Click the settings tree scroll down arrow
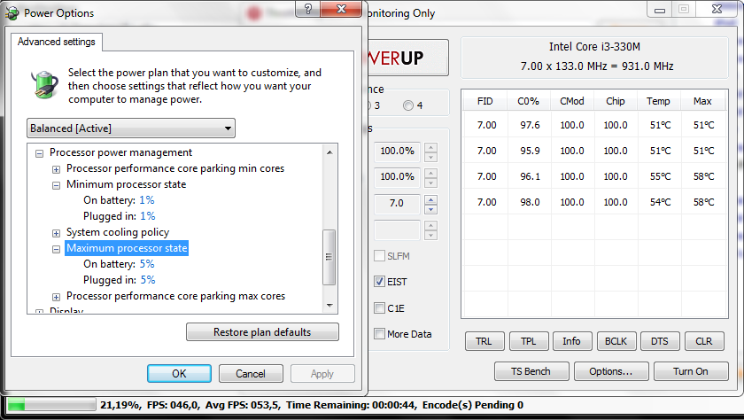The height and width of the screenshot is (420, 744). coord(329,306)
